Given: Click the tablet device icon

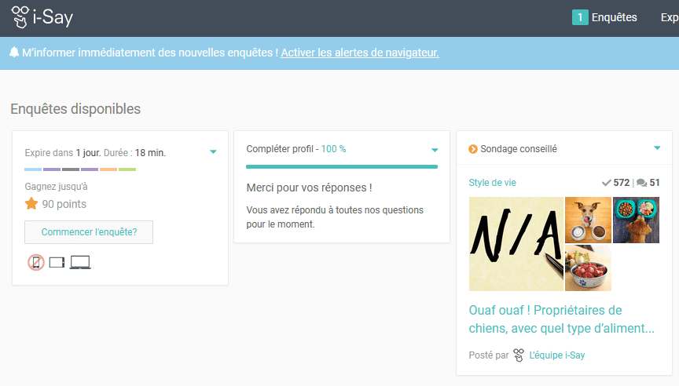Looking at the screenshot, I should click(x=57, y=262).
